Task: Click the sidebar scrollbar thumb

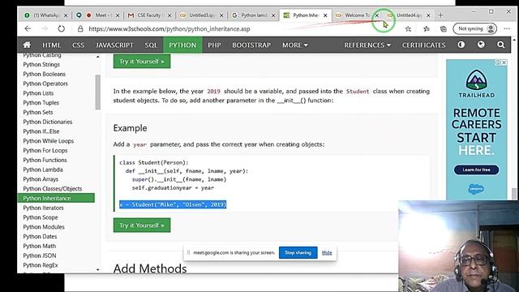Action: click(97, 92)
